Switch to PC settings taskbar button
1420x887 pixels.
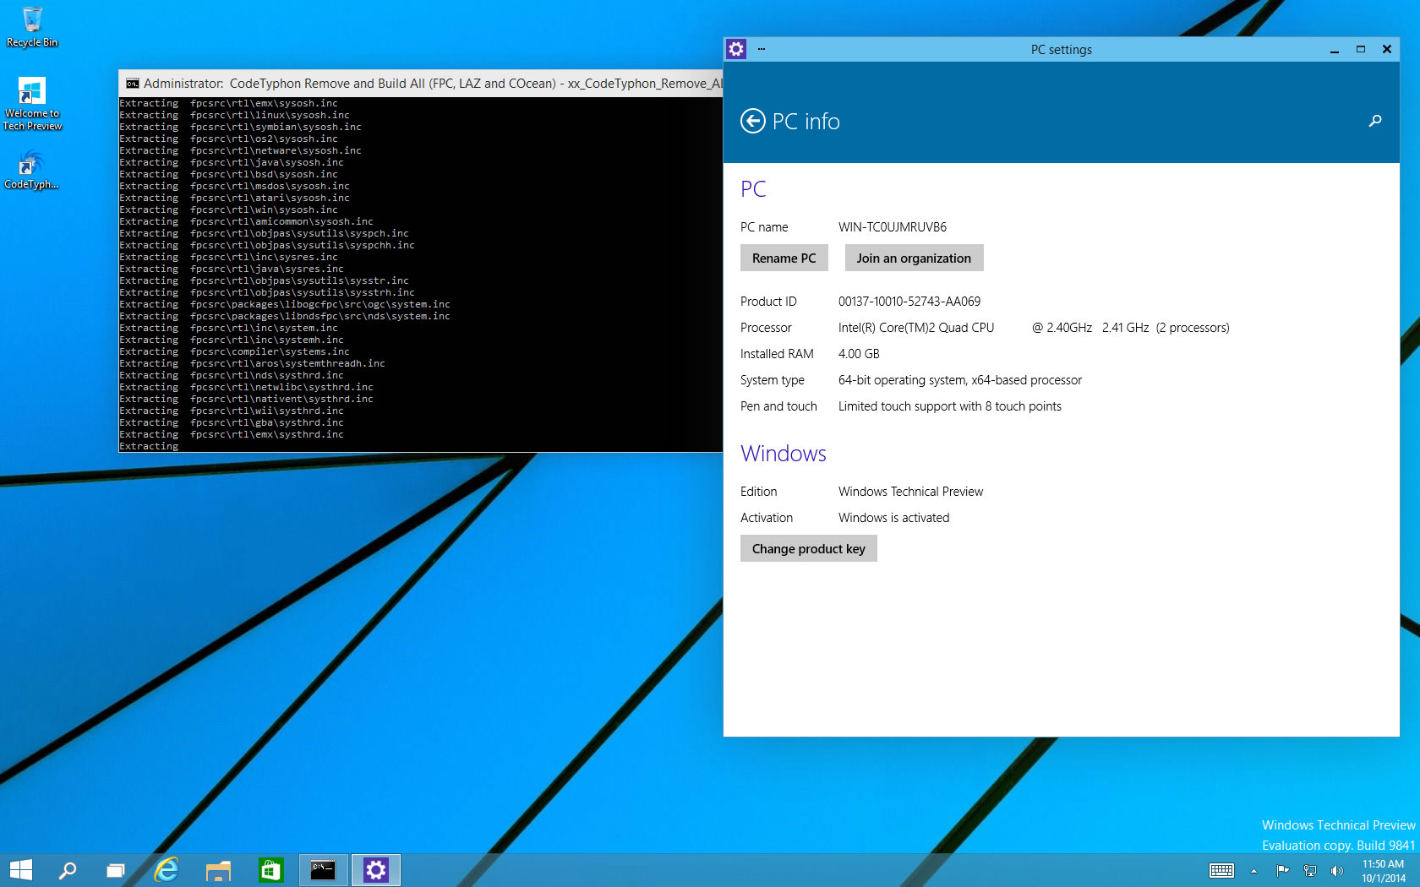(375, 870)
